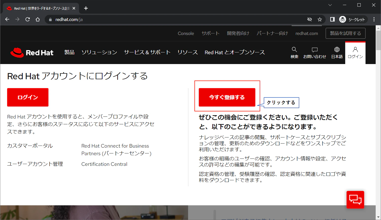Open the パートナー向け link
The height and width of the screenshot is (220, 381).
point(272,33)
